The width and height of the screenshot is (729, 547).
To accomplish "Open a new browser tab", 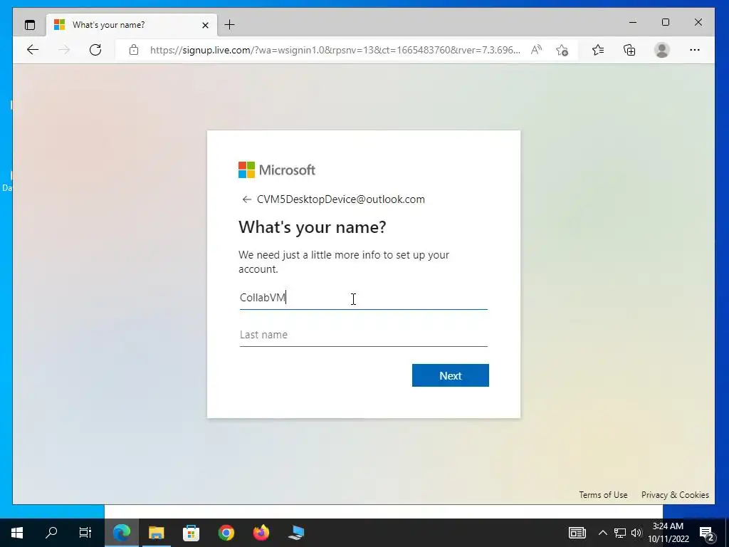I will [230, 25].
